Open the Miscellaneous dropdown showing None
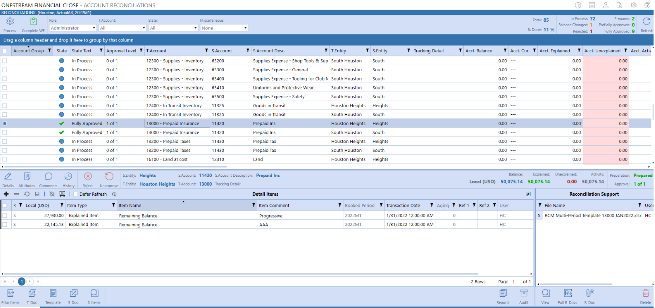 click(224, 28)
